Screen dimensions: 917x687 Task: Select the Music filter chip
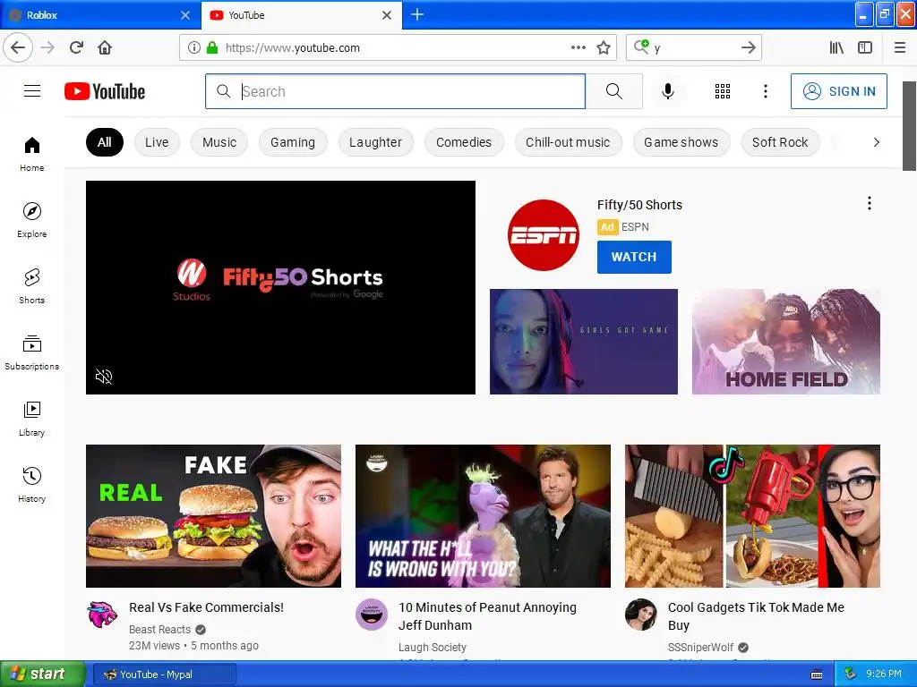(219, 142)
